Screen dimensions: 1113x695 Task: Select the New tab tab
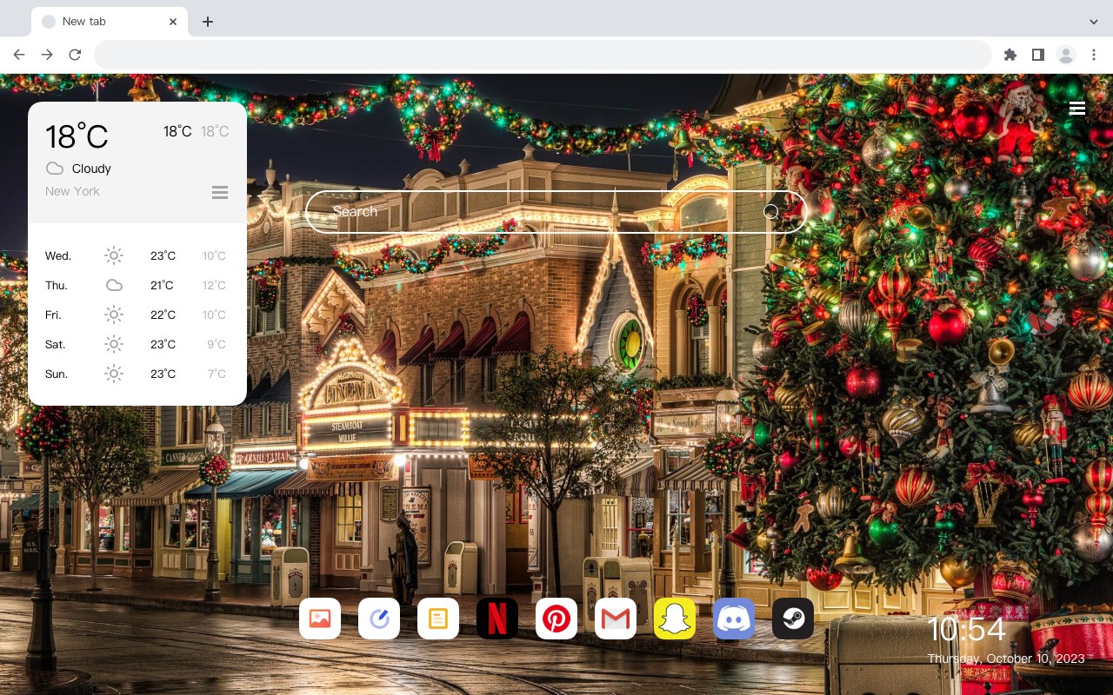tap(110, 22)
